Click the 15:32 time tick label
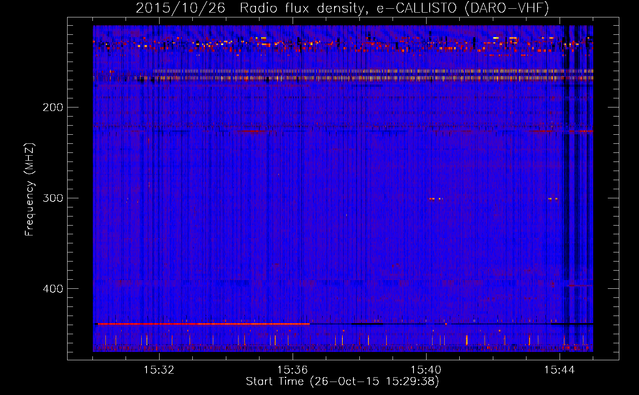This screenshot has height=395, width=639. [x=159, y=370]
